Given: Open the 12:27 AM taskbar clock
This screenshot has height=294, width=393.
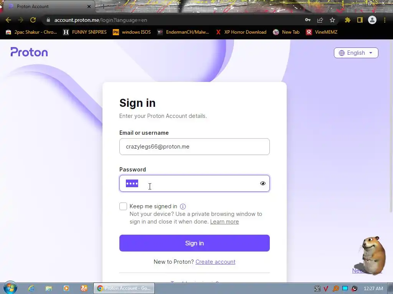Looking at the screenshot, I should (373, 289).
